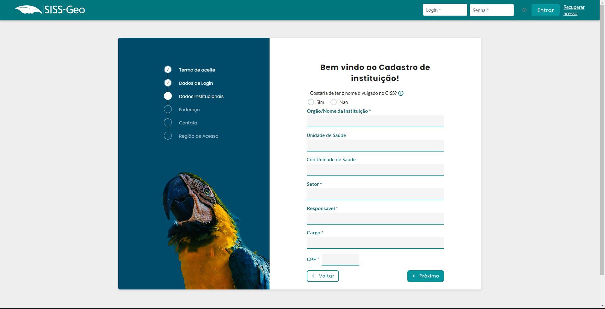Go back with Voltar button
This screenshot has height=309, width=605.
point(323,276)
